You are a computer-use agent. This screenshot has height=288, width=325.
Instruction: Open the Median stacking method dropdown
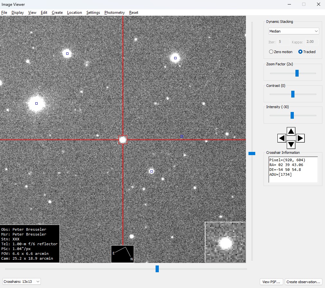(x=293, y=31)
